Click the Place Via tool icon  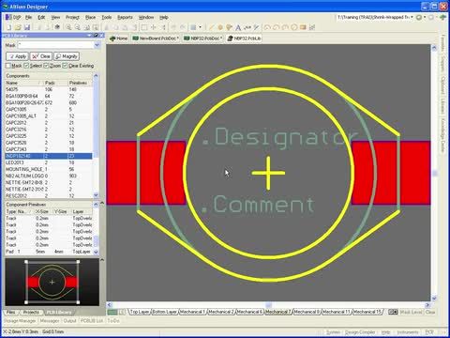click(x=229, y=27)
